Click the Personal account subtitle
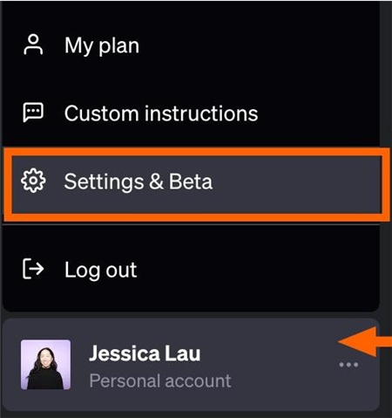 pyautogui.click(x=160, y=380)
